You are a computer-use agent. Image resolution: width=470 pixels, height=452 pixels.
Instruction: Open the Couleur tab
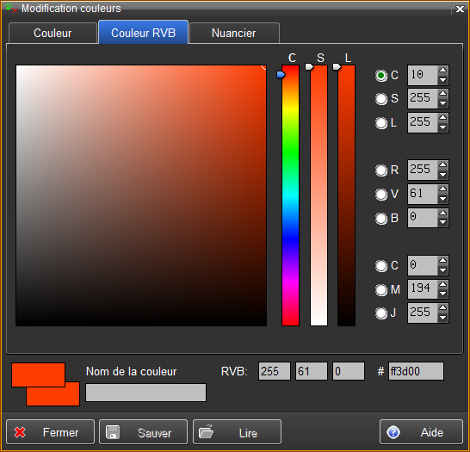[53, 33]
